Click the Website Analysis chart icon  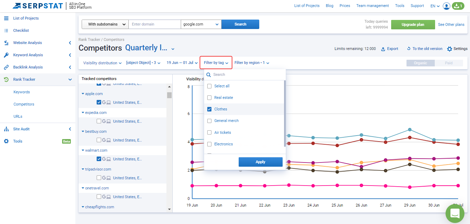(6, 43)
